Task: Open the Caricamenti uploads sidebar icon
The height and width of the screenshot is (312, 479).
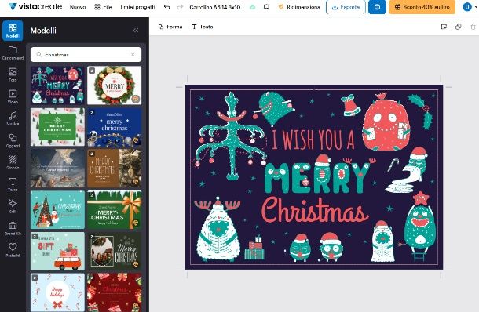Action: click(x=13, y=53)
